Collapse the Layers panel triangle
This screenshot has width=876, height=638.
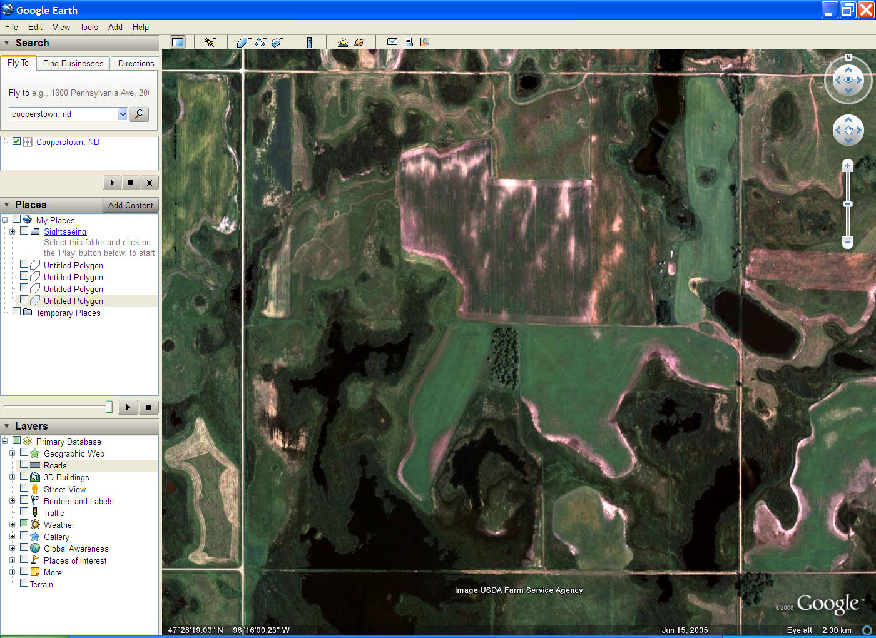(7, 426)
